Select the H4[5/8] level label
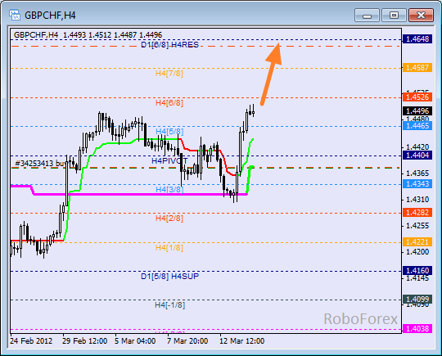 (x=169, y=131)
